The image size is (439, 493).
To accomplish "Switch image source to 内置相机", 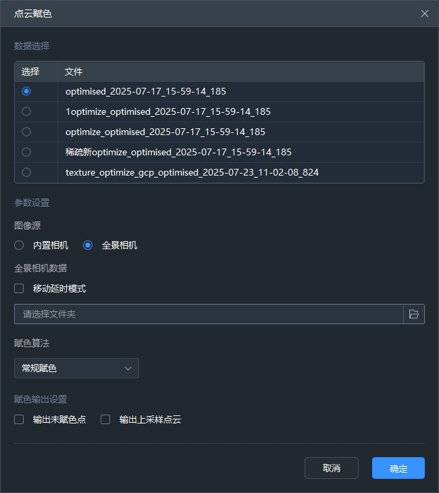I will pos(20,245).
